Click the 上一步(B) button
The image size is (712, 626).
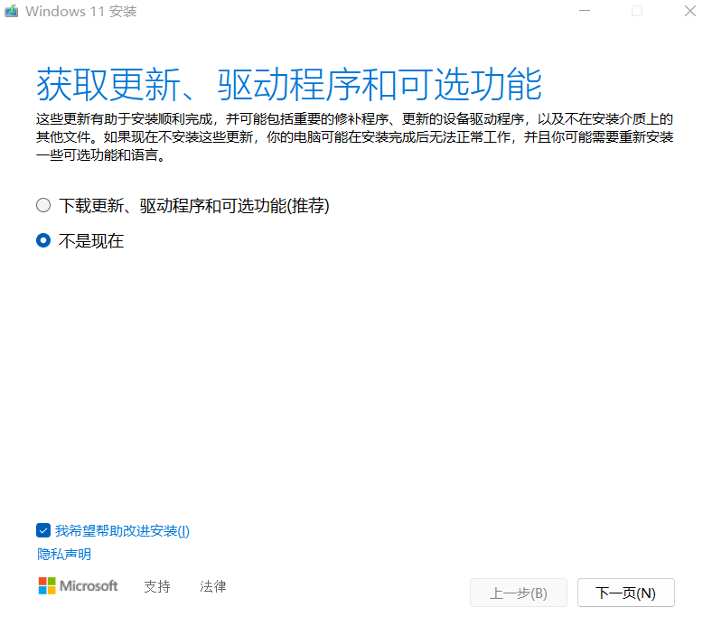pyautogui.click(x=519, y=593)
